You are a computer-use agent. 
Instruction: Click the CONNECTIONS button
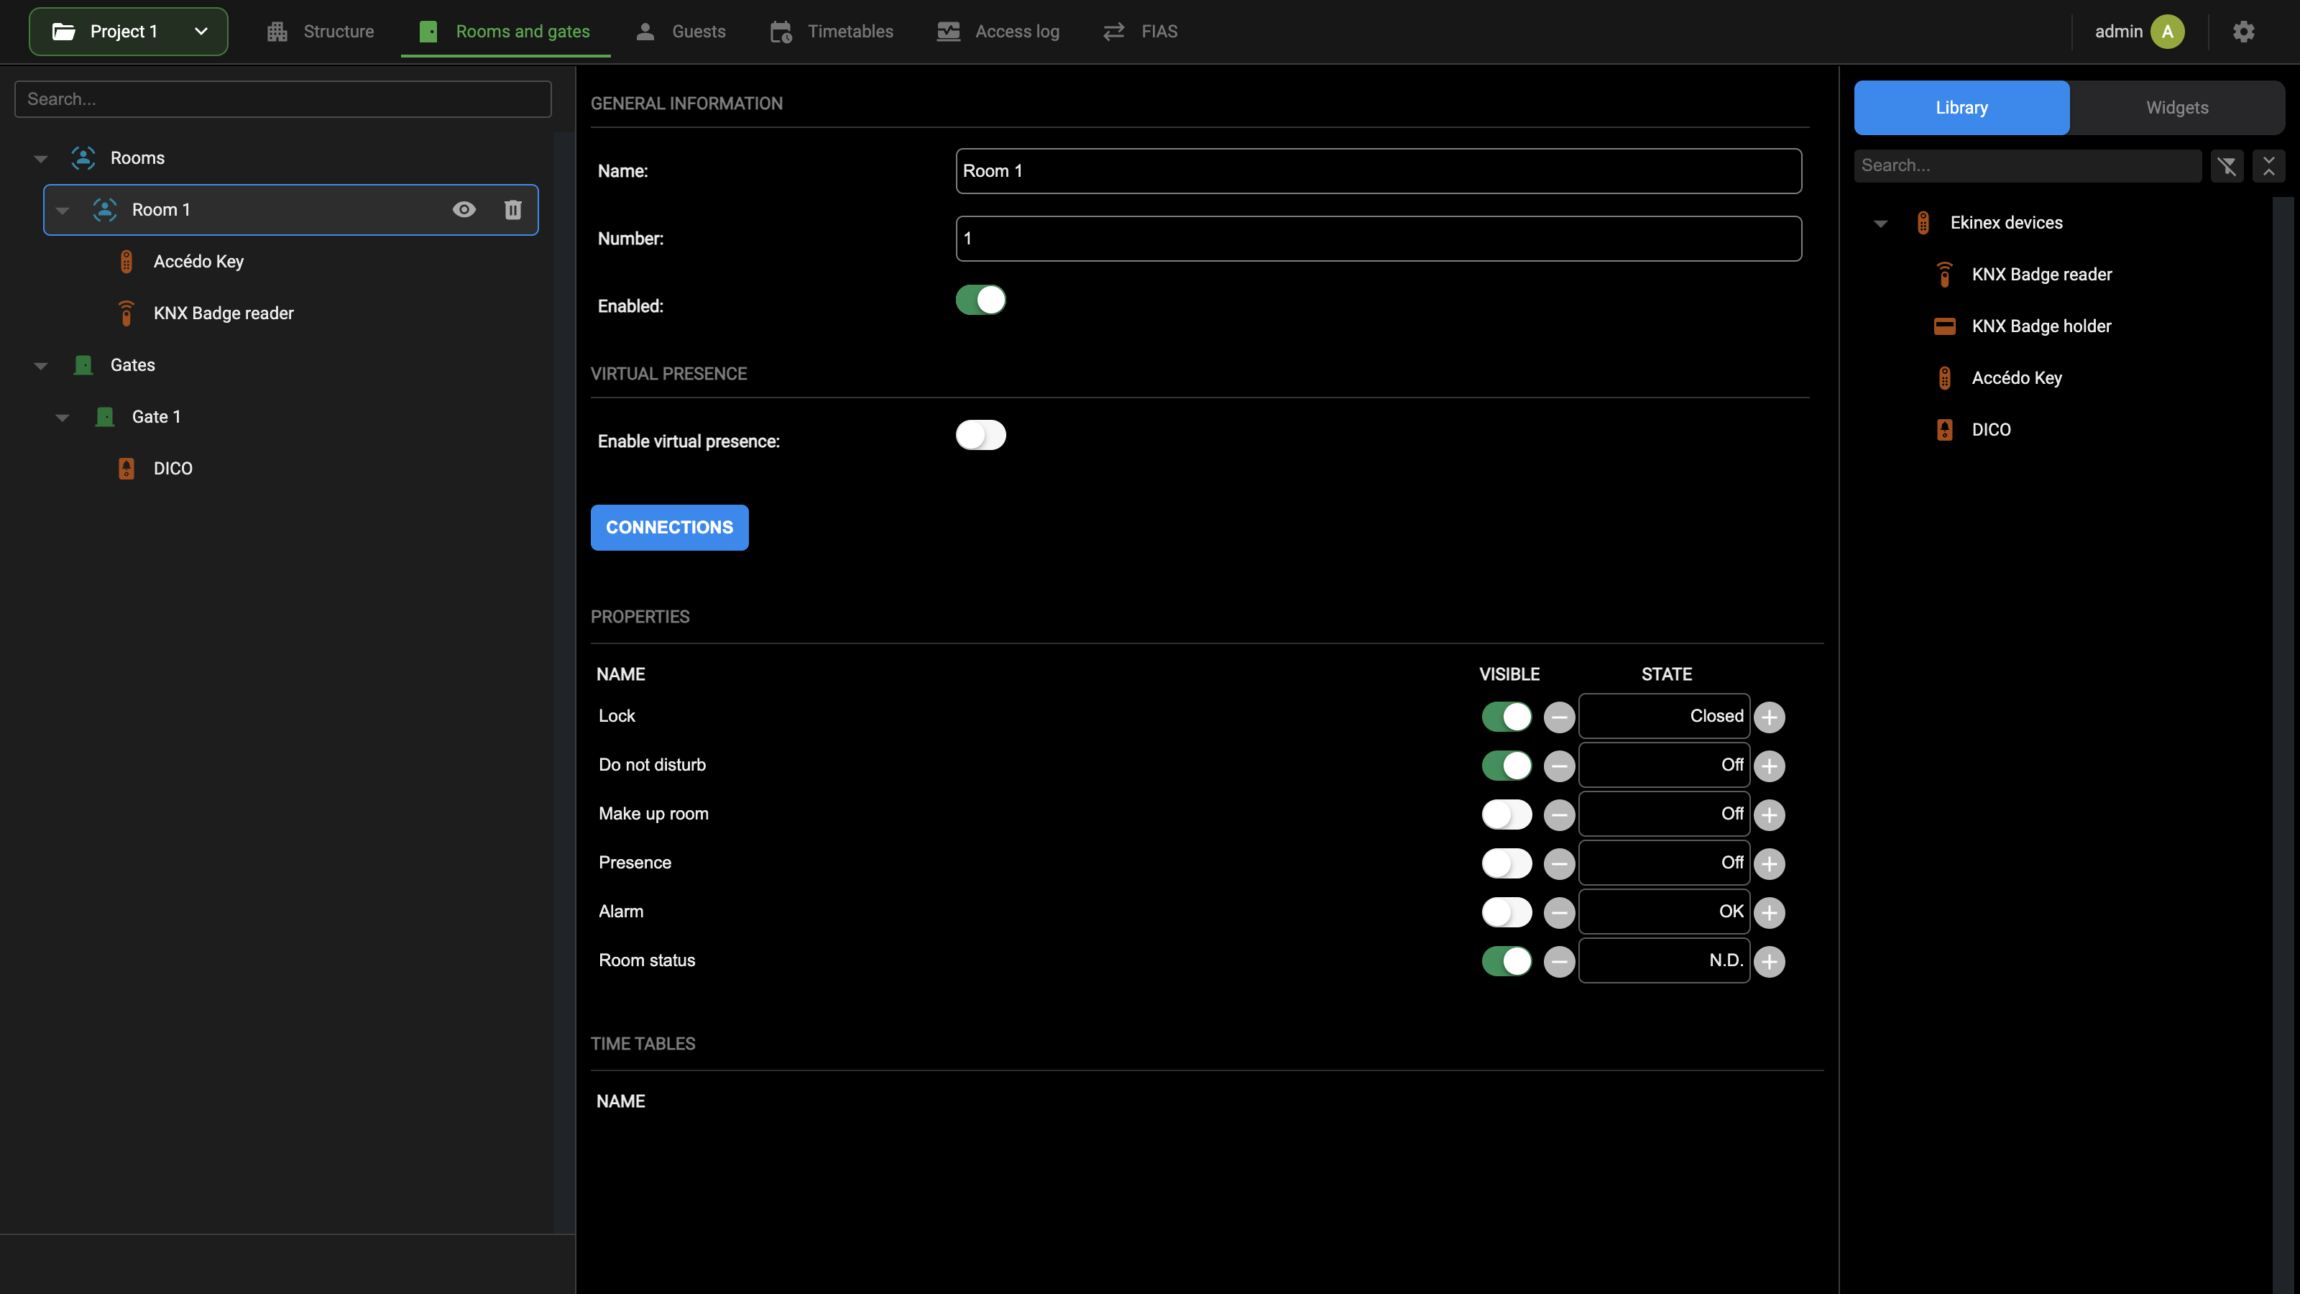(670, 528)
